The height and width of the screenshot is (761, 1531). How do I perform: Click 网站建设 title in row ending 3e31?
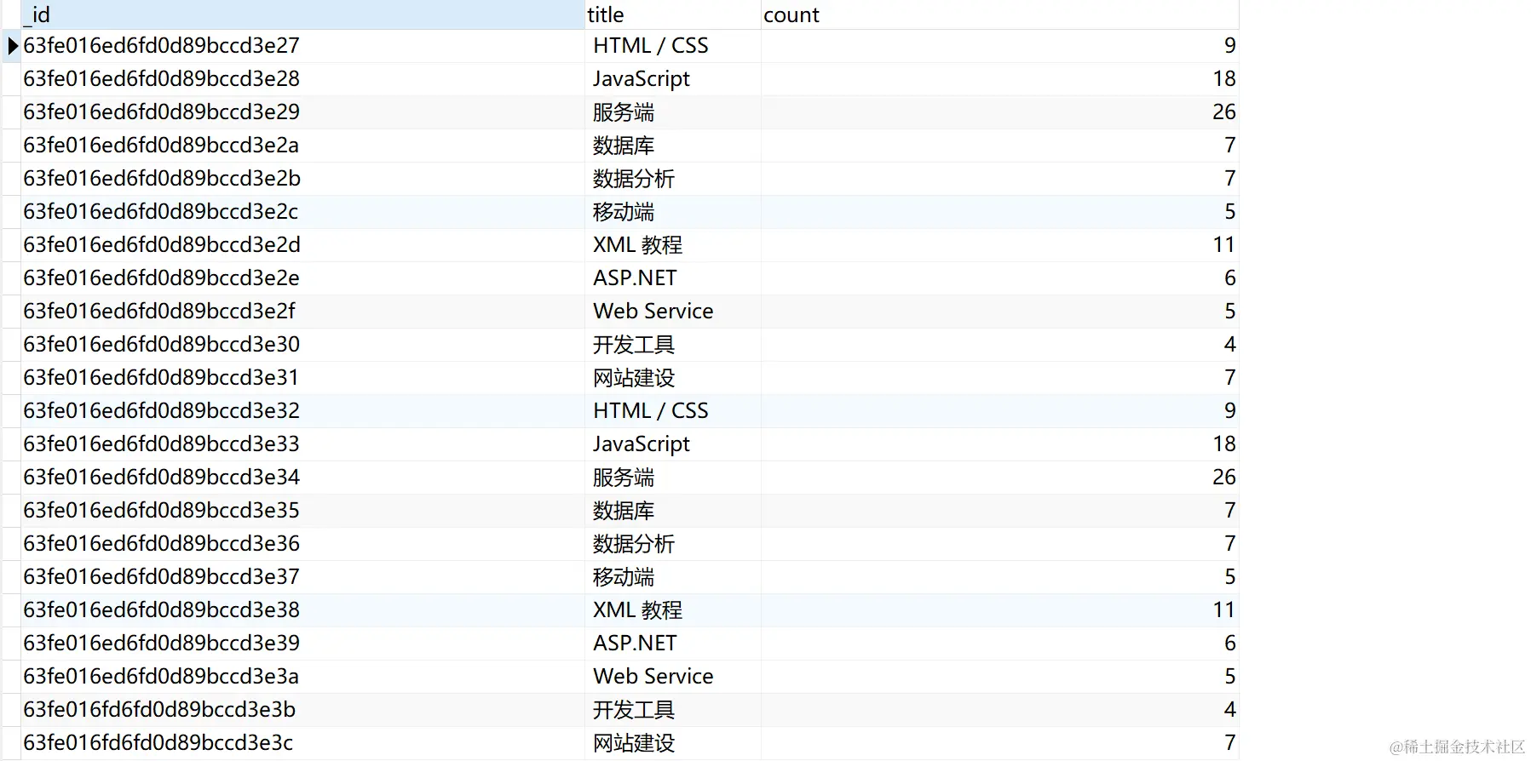672,378
